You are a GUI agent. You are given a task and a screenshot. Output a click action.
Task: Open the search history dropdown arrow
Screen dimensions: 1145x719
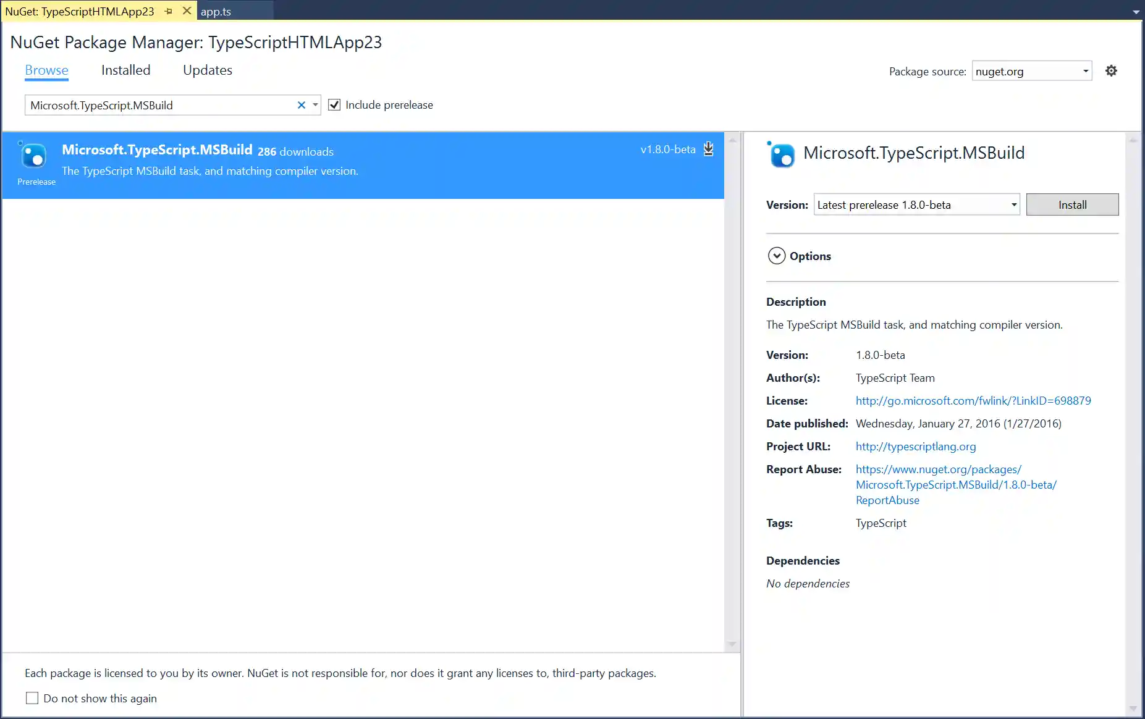tap(315, 105)
